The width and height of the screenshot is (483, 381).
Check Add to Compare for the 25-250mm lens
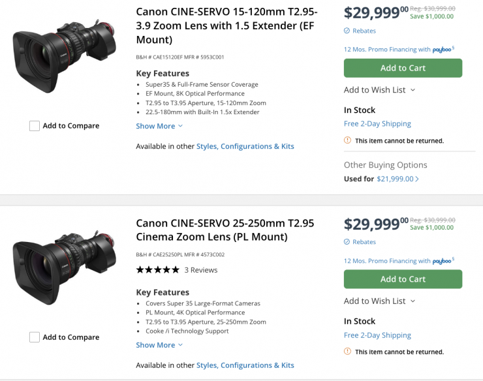(x=35, y=337)
